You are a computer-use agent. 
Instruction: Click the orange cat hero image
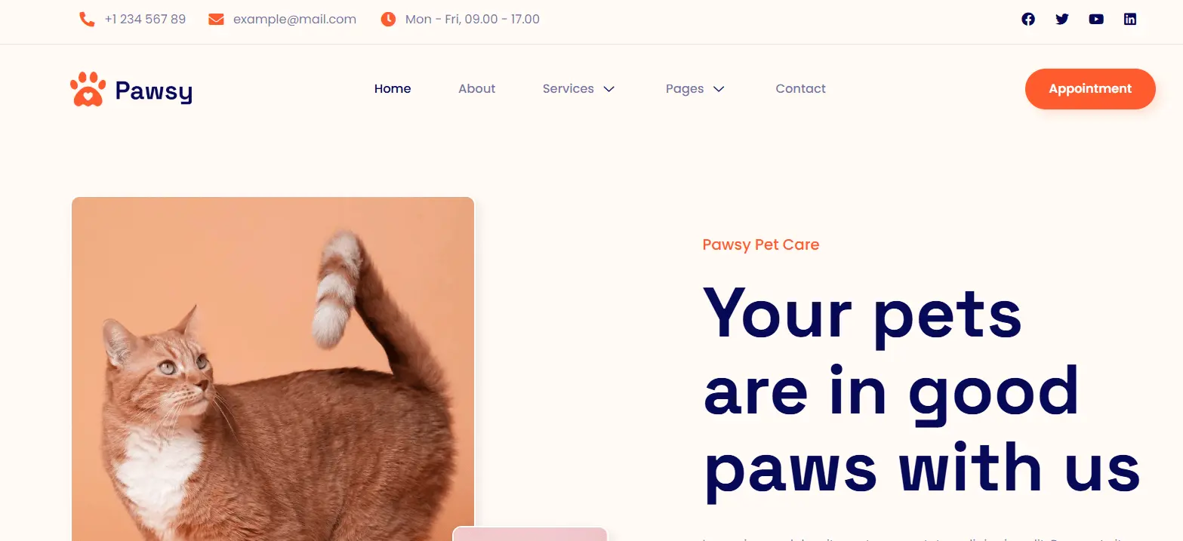click(273, 369)
